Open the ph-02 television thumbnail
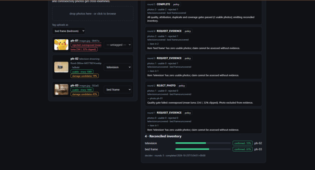 click(61, 67)
